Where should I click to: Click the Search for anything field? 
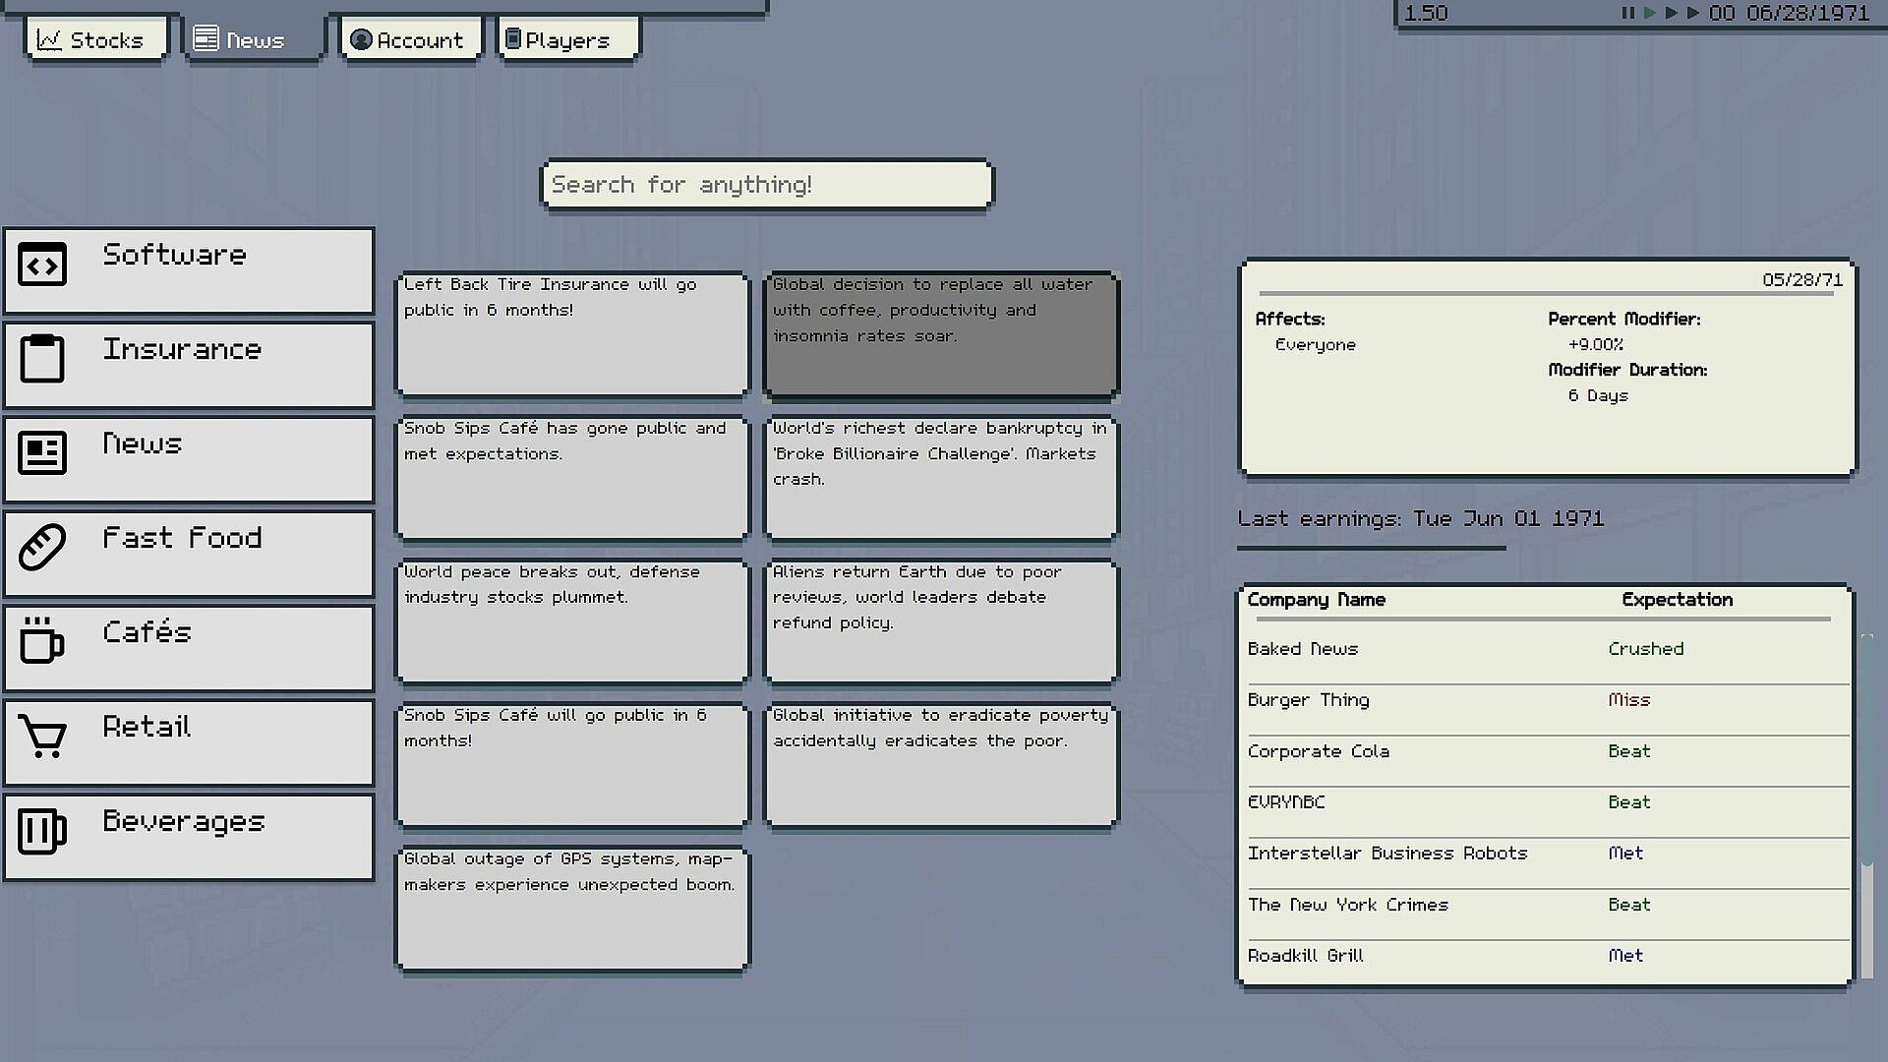click(766, 185)
